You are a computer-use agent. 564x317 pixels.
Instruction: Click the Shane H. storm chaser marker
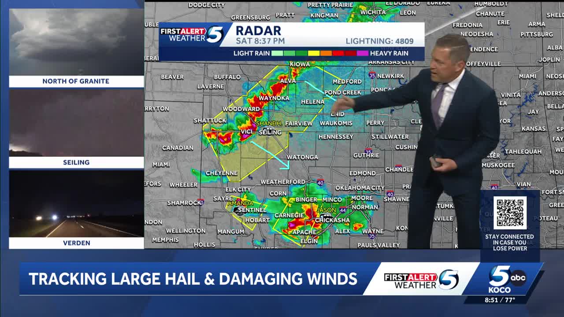268,124
